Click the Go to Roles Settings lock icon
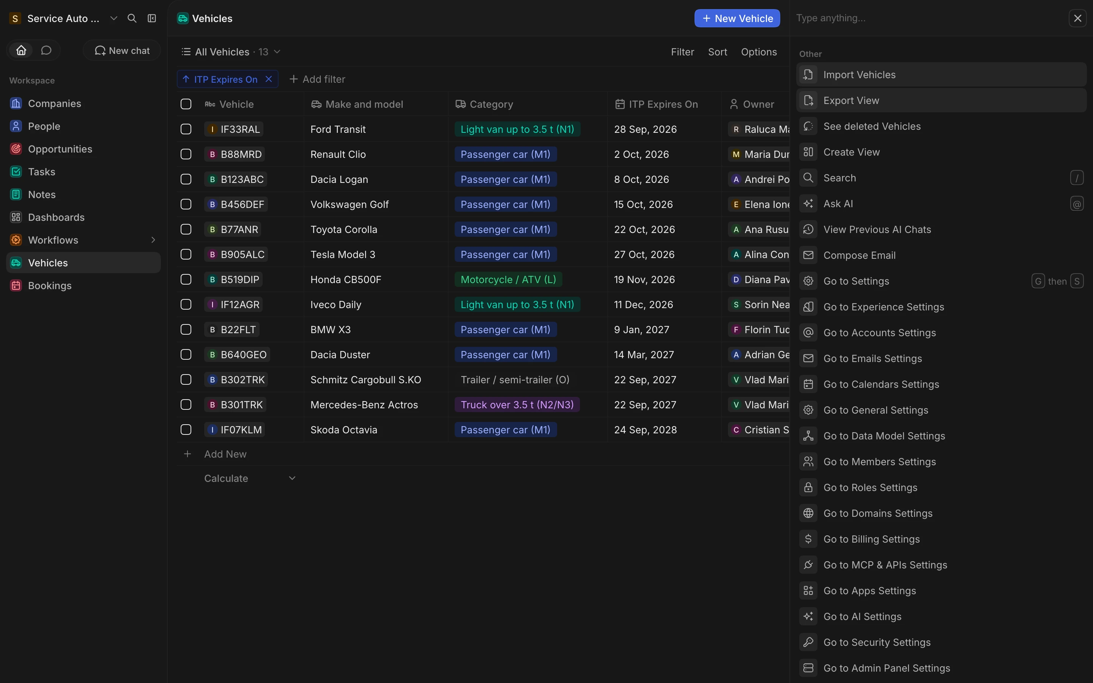The height and width of the screenshot is (683, 1093). click(808, 488)
